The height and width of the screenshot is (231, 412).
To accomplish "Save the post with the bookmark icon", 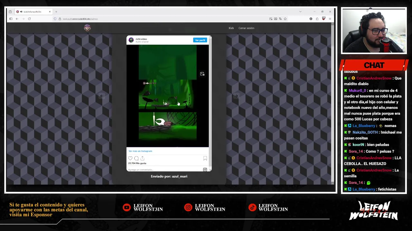I will [205, 158].
